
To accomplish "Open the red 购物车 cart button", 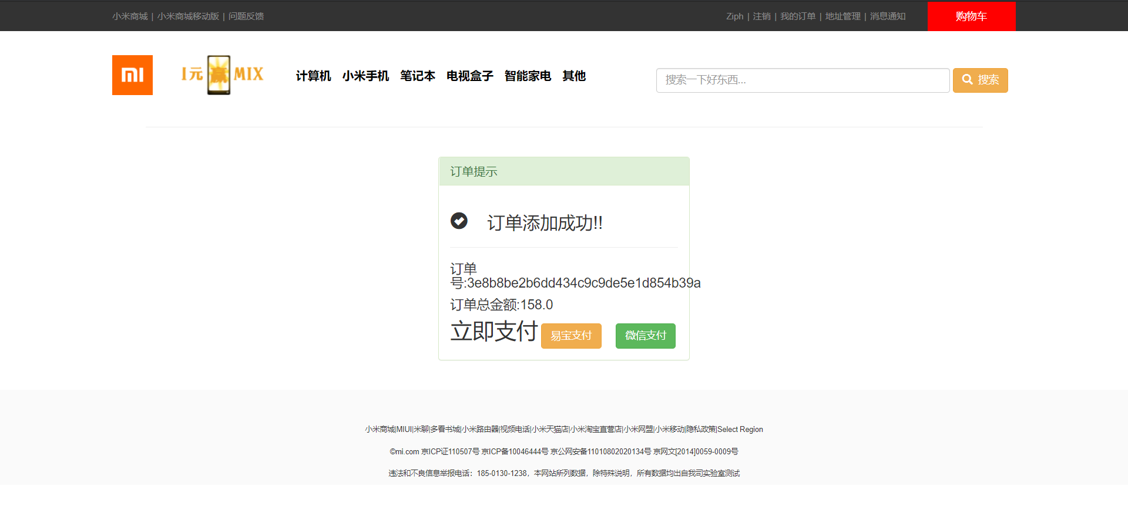I will coord(971,16).
